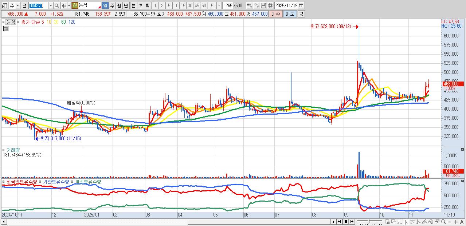Click the overlapping windows icon
The height and width of the screenshot is (226, 466).
pos(393,222)
